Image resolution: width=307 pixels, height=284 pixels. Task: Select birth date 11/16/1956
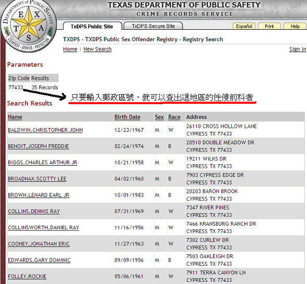(x=129, y=228)
